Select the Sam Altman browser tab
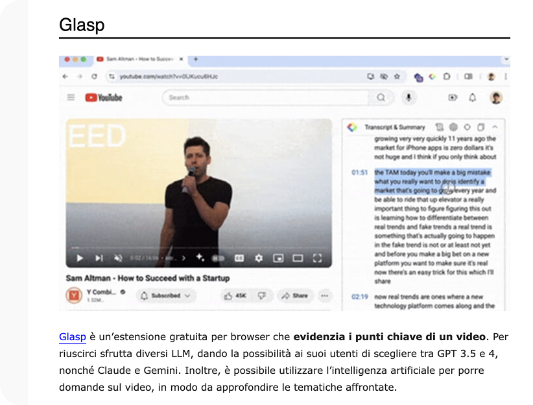The image size is (533, 405). tap(139, 59)
